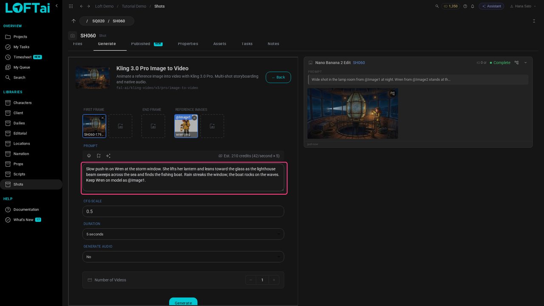This screenshot has width=544, height=306.
Task: Open the generated lighthouse result thumbnail
Action: [353, 113]
